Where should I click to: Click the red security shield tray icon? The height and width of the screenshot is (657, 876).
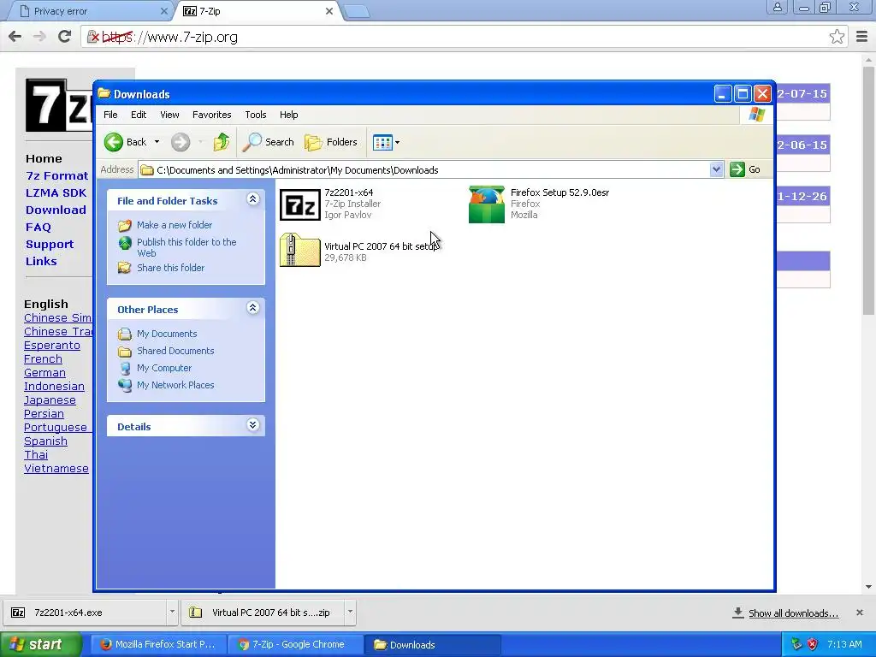813,644
